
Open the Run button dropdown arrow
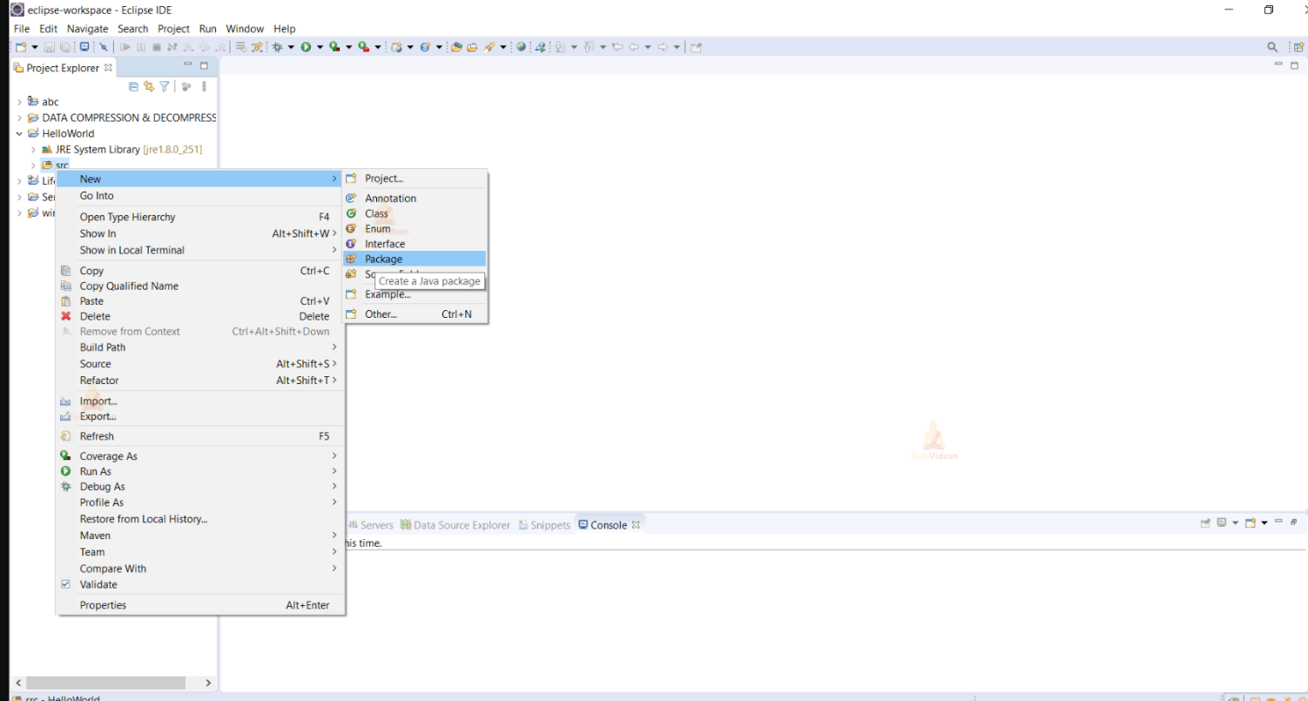[320, 47]
